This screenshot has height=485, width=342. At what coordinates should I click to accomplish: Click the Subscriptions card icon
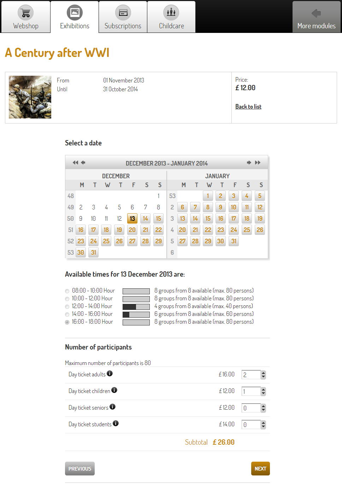tap(123, 13)
